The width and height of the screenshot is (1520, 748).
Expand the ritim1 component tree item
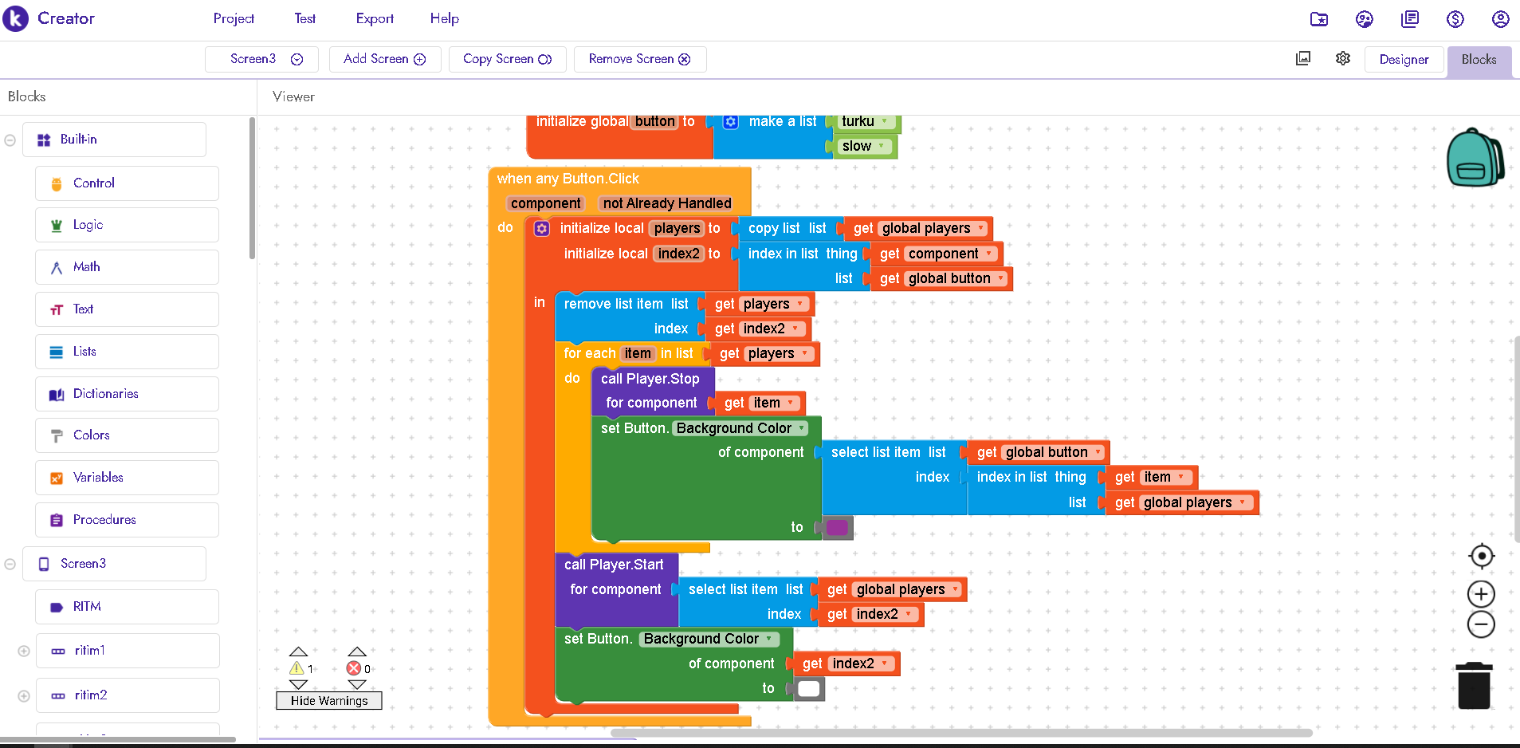24,651
